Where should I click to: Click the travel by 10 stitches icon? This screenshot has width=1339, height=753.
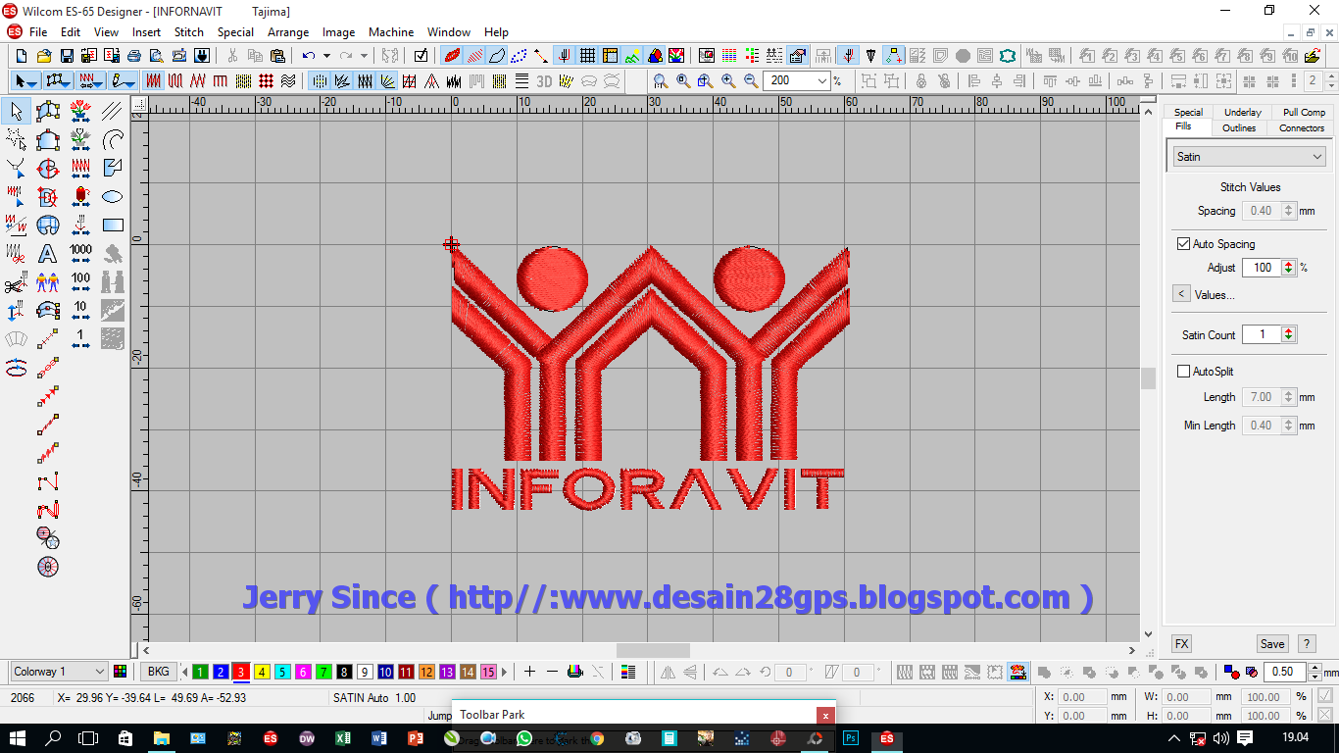tap(80, 311)
